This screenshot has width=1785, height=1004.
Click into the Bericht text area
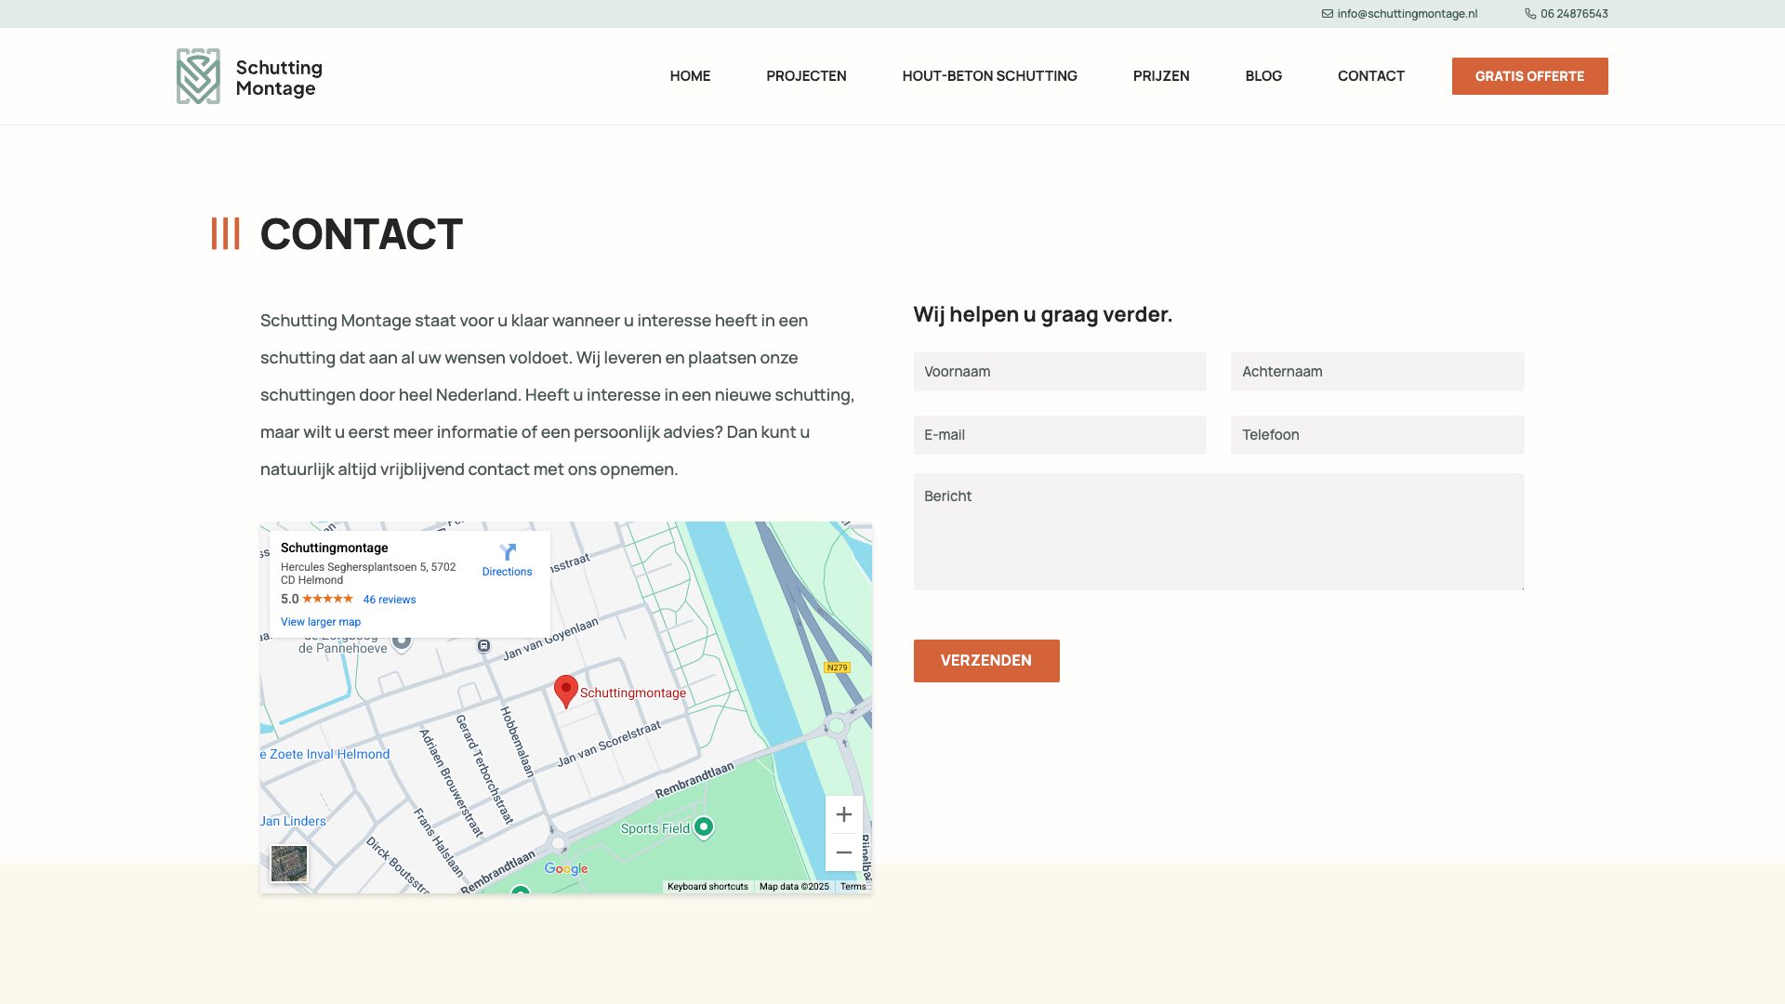click(x=1218, y=532)
